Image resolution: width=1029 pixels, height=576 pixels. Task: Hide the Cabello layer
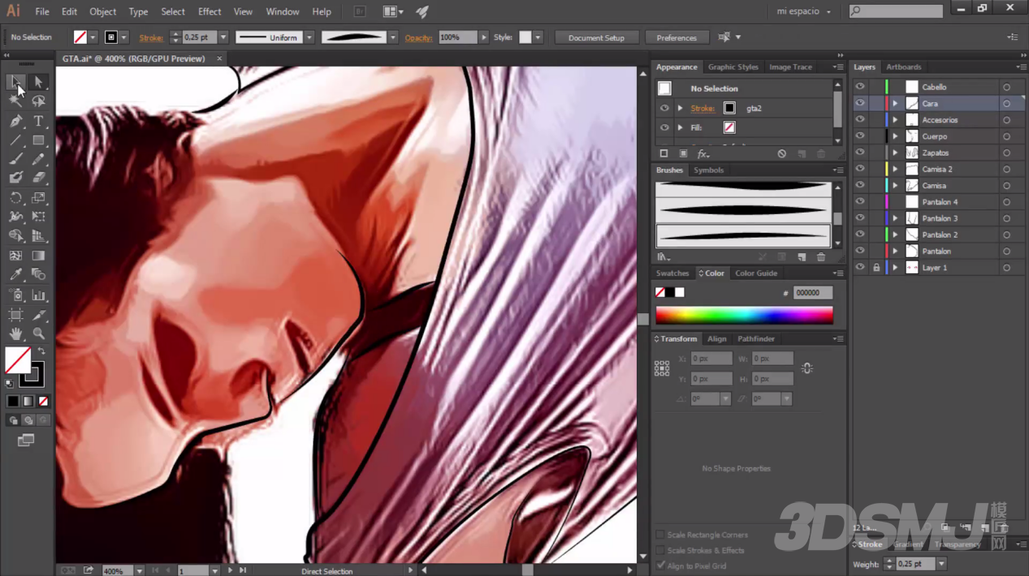point(860,87)
